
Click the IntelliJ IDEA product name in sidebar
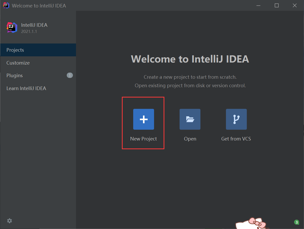pyautogui.click(x=34, y=25)
